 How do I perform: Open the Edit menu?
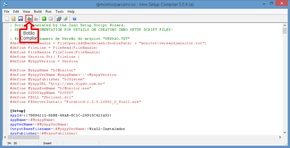[16, 11]
